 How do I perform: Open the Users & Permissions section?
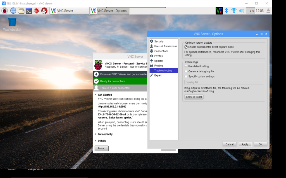[x=164, y=46]
